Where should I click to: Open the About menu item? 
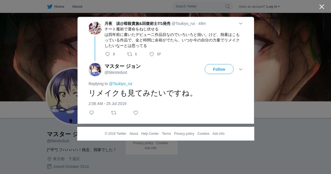pyautogui.click(x=77, y=7)
